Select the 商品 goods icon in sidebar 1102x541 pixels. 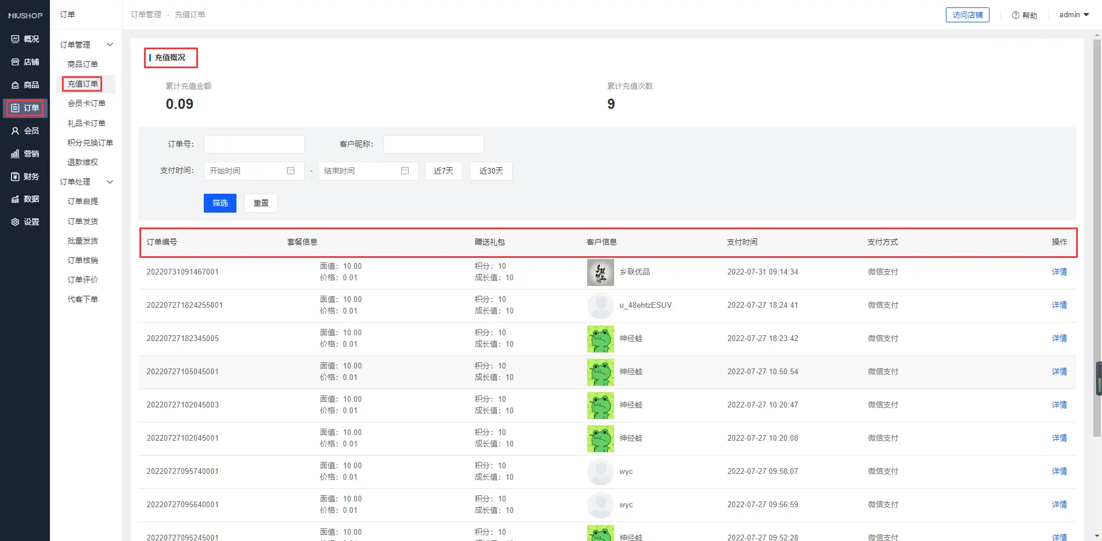point(15,85)
